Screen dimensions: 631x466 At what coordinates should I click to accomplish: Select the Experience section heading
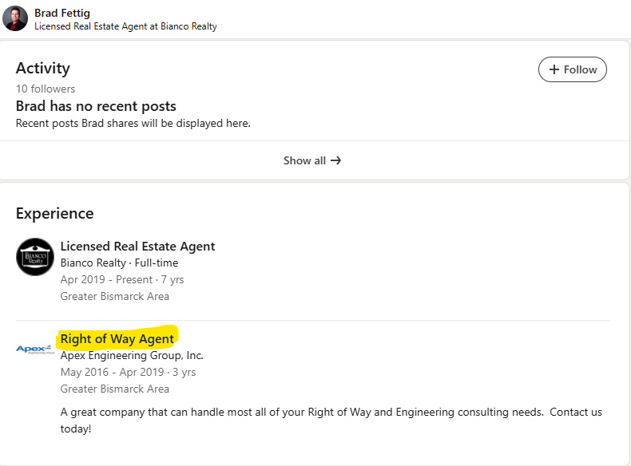(54, 213)
